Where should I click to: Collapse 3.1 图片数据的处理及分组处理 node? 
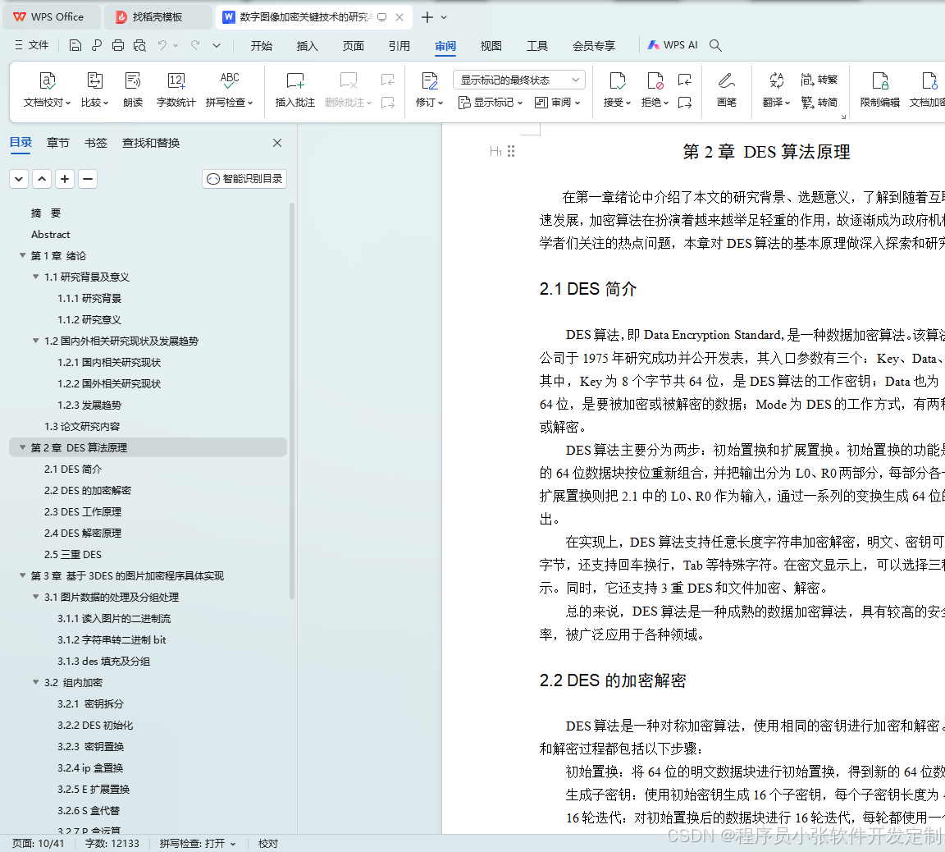coord(35,597)
